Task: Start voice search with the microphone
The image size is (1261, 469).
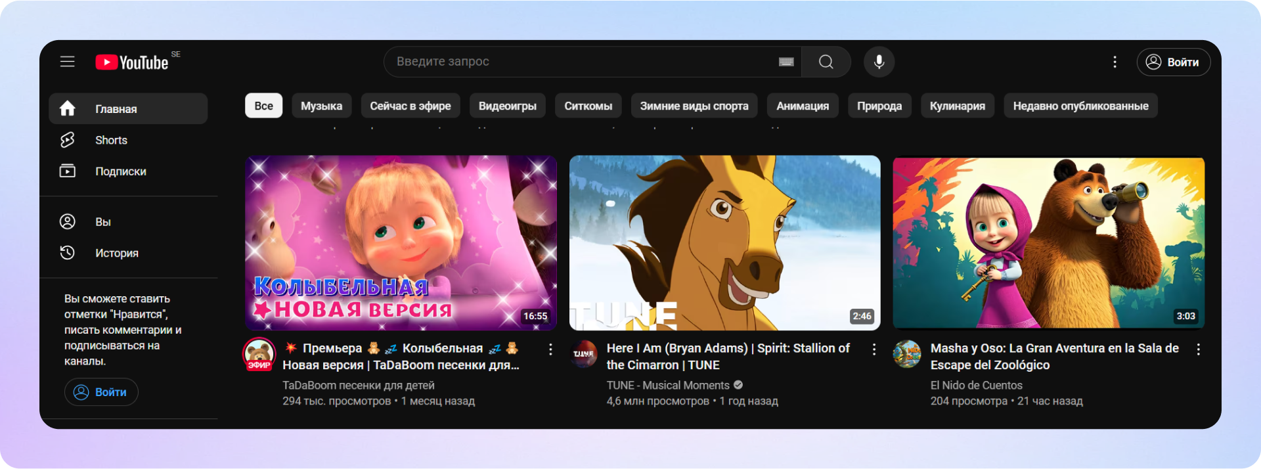Action: coord(879,62)
